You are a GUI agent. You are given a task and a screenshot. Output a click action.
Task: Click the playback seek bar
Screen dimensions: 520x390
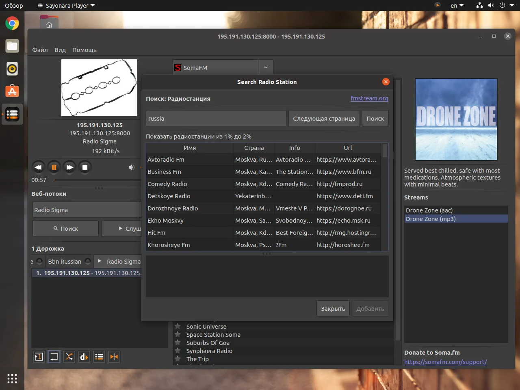pyautogui.click(x=98, y=180)
